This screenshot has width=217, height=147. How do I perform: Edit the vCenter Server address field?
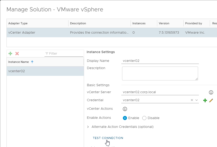[x=160, y=92]
